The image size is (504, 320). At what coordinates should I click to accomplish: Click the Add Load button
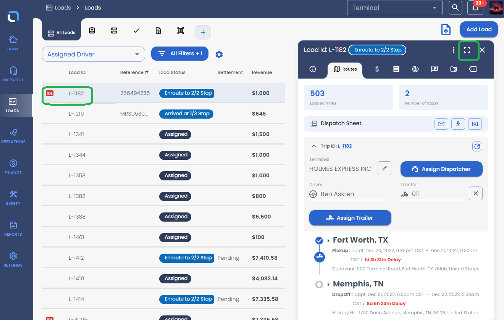479,29
